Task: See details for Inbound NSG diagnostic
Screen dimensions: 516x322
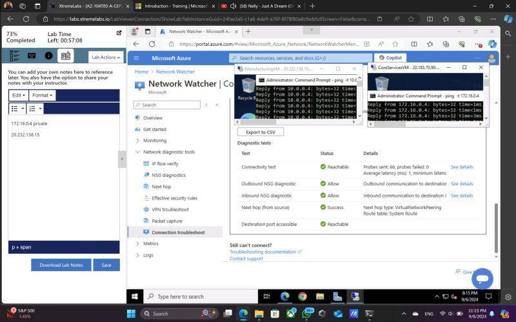Action: click(462, 196)
